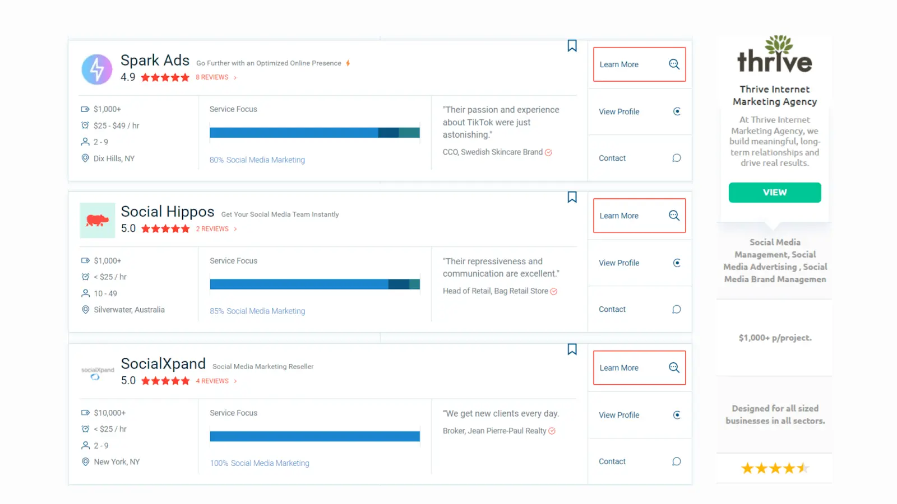Expand SocialXpand 4 Reviews chevron

point(235,381)
